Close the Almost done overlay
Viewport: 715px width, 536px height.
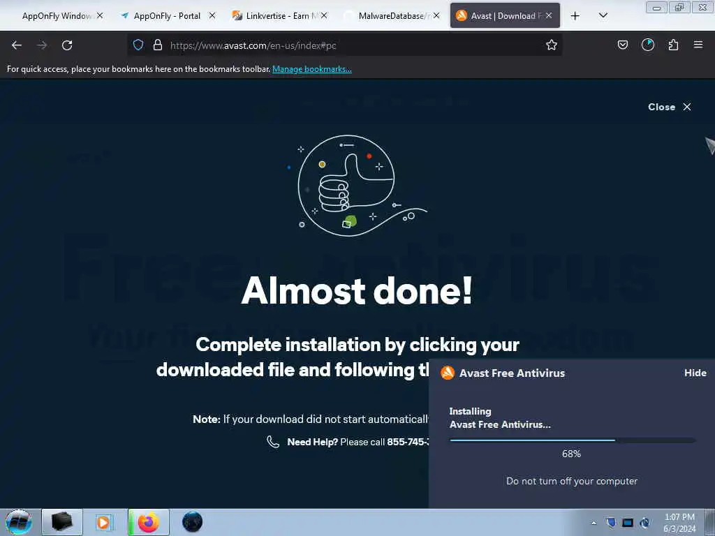pyautogui.click(x=670, y=107)
